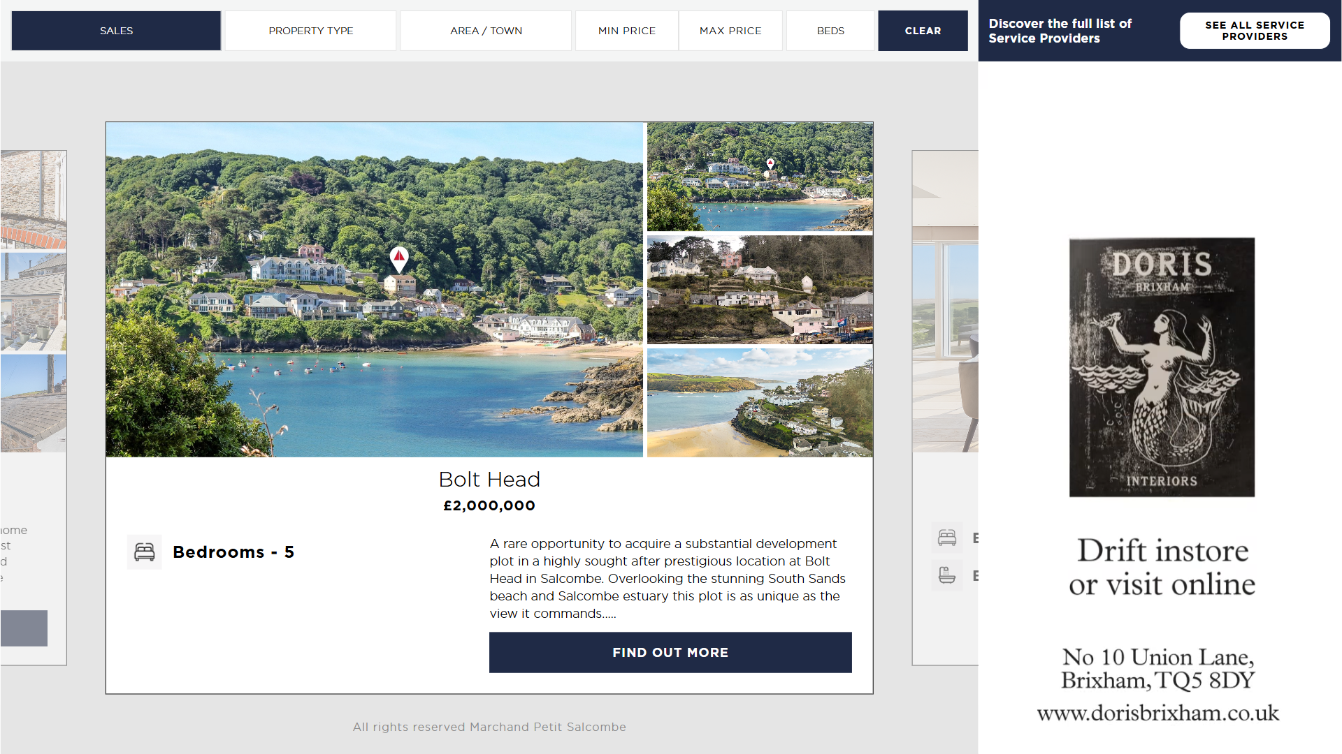Screen dimensions: 1342x754
Task: Open the beach estuary aerial thumbnail
Action: point(760,403)
